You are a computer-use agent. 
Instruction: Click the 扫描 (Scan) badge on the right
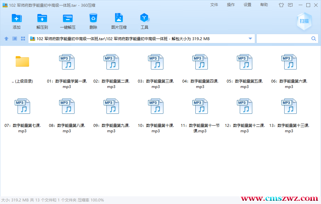click(x=304, y=21)
